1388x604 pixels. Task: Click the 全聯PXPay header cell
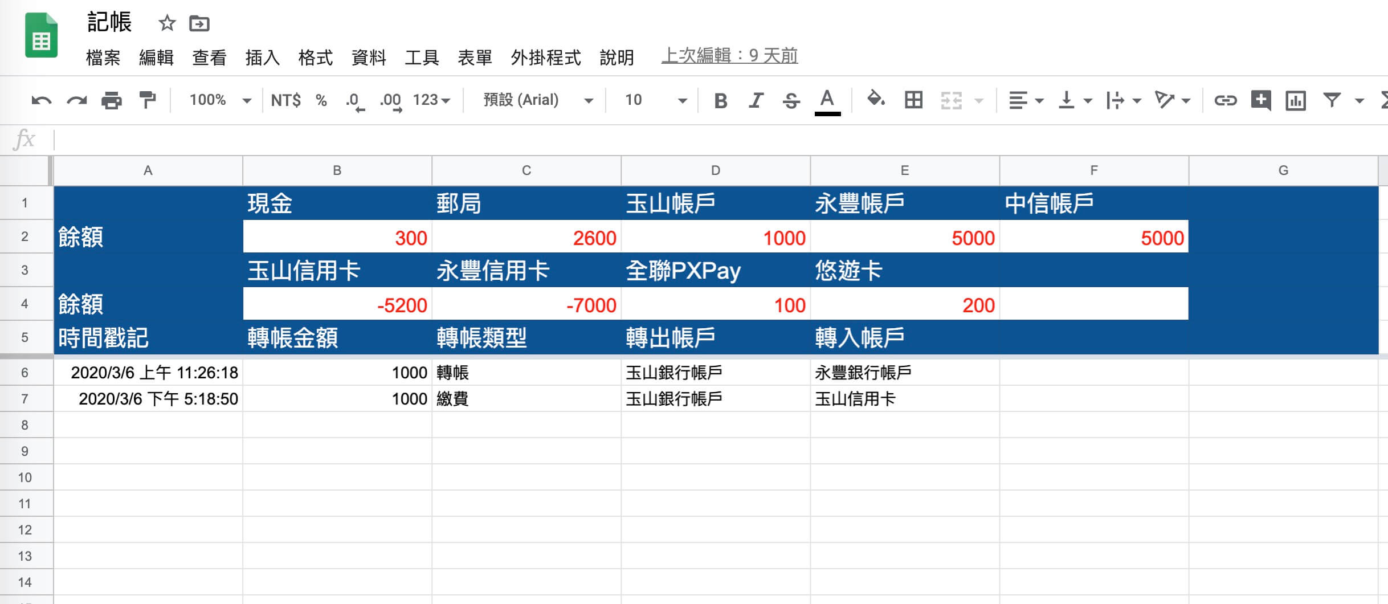click(716, 271)
